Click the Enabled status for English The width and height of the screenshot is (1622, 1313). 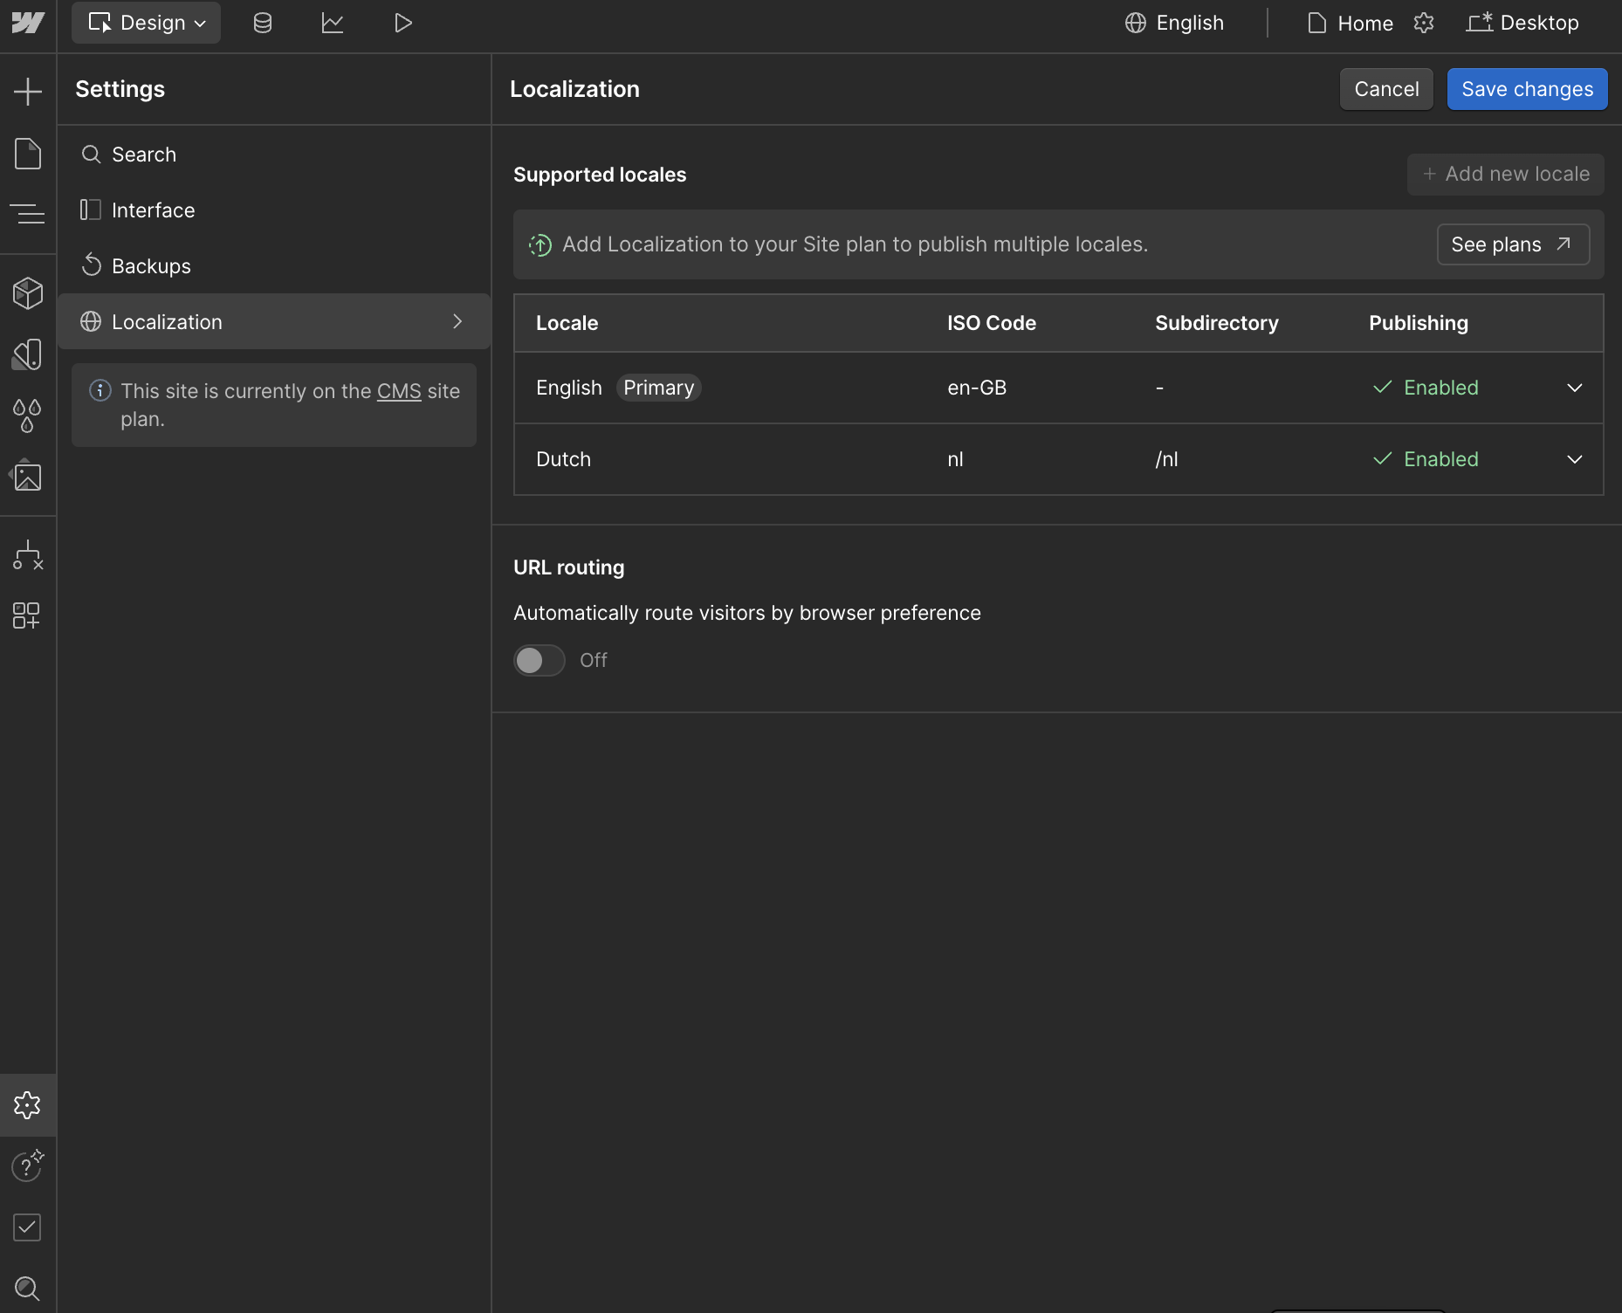[1426, 388]
